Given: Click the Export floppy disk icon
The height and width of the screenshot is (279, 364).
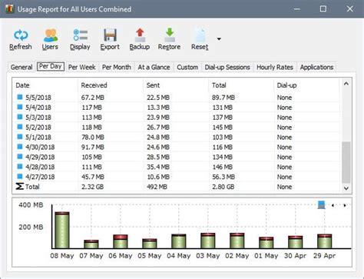Looking at the screenshot, I should pos(110,35).
